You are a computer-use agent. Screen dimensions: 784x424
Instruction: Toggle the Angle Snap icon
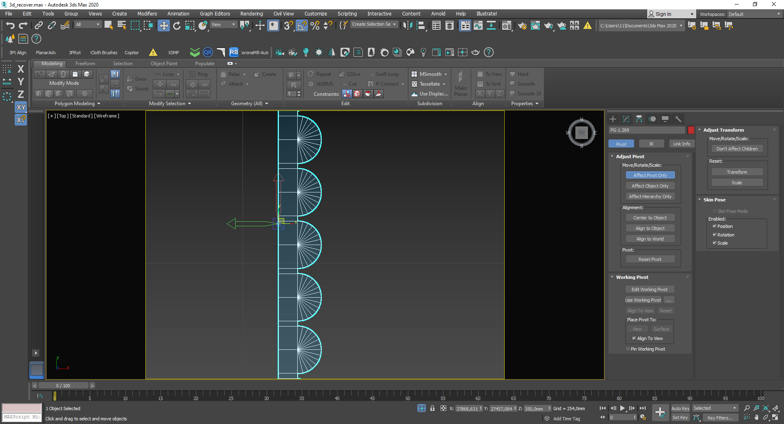coord(302,26)
